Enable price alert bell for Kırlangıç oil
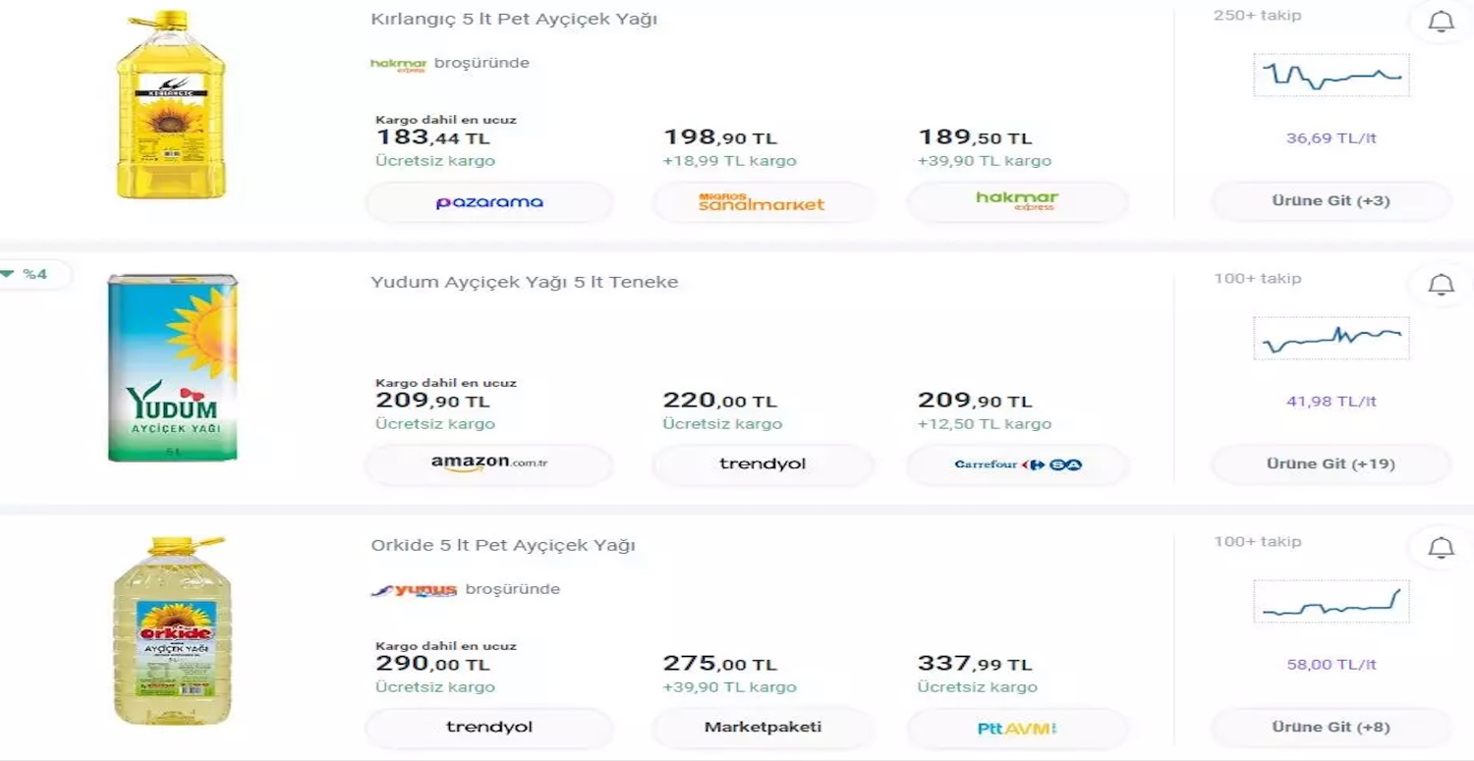Viewport: 1474px width, 761px height. [x=1441, y=22]
